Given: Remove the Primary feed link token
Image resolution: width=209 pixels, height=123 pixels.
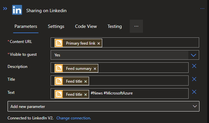Looking at the screenshot, I should pos(99,44).
